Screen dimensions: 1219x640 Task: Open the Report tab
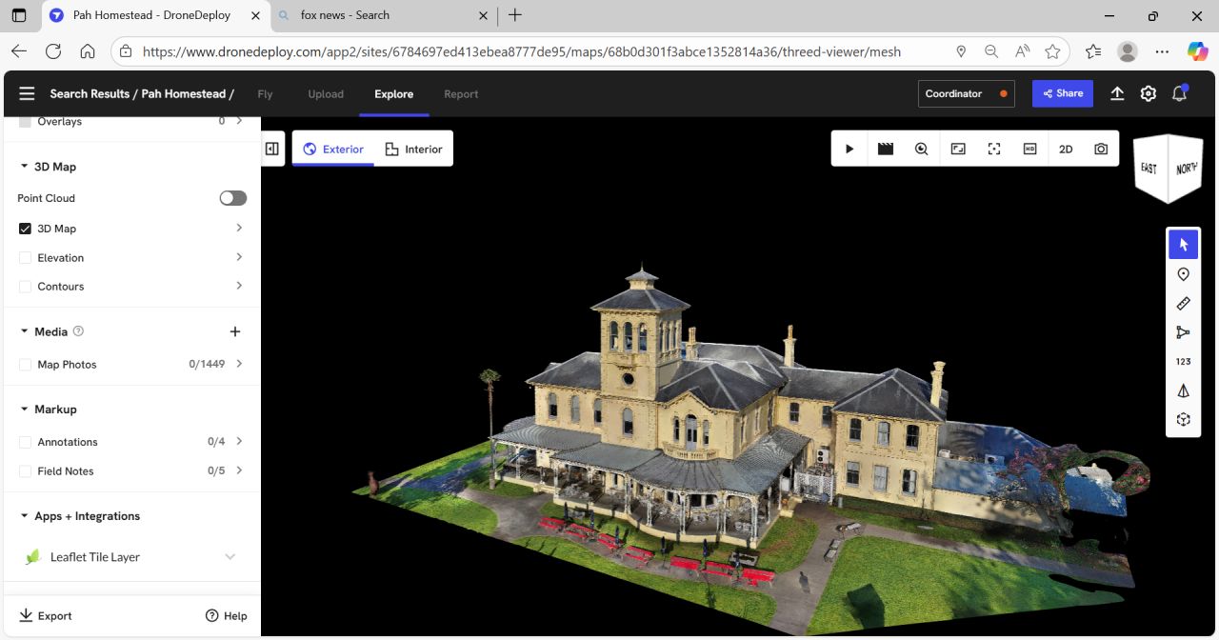tap(461, 94)
